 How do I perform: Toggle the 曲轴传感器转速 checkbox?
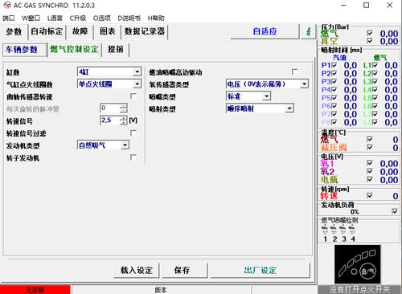(133, 96)
